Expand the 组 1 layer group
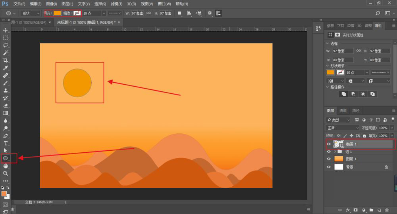This screenshot has width=397, height=214. pos(335,152)
